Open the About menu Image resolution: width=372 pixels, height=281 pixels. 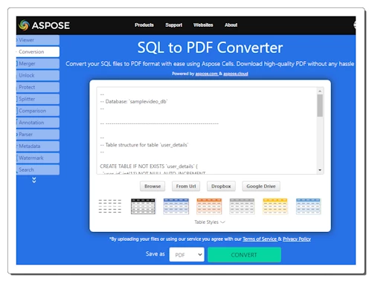coord(231,25)
